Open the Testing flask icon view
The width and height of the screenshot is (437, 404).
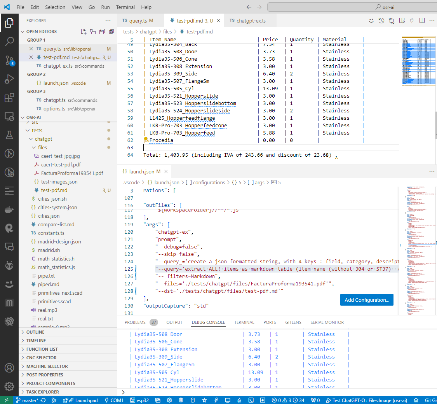pos(9,135)
